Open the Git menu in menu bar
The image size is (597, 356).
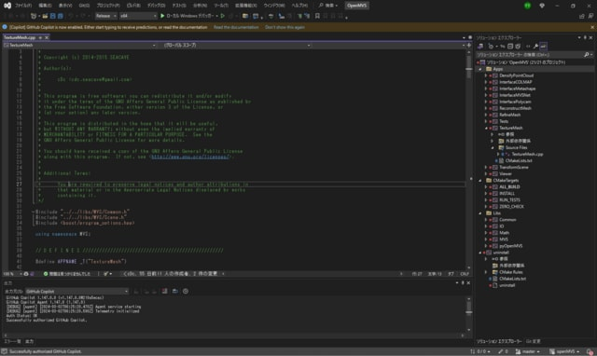coord(84,6)
